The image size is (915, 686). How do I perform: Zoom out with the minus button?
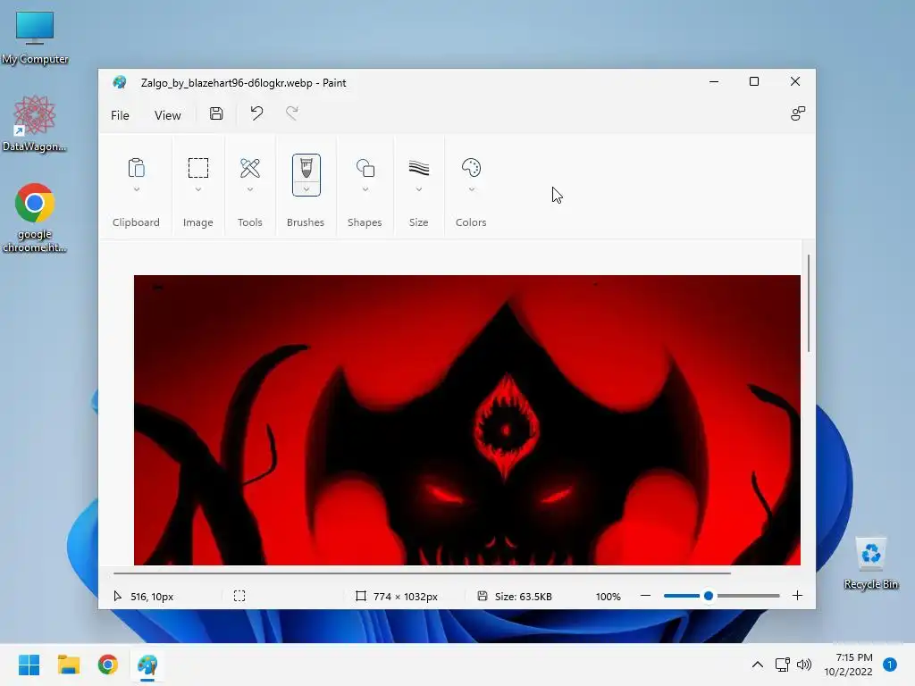point(645,596)
